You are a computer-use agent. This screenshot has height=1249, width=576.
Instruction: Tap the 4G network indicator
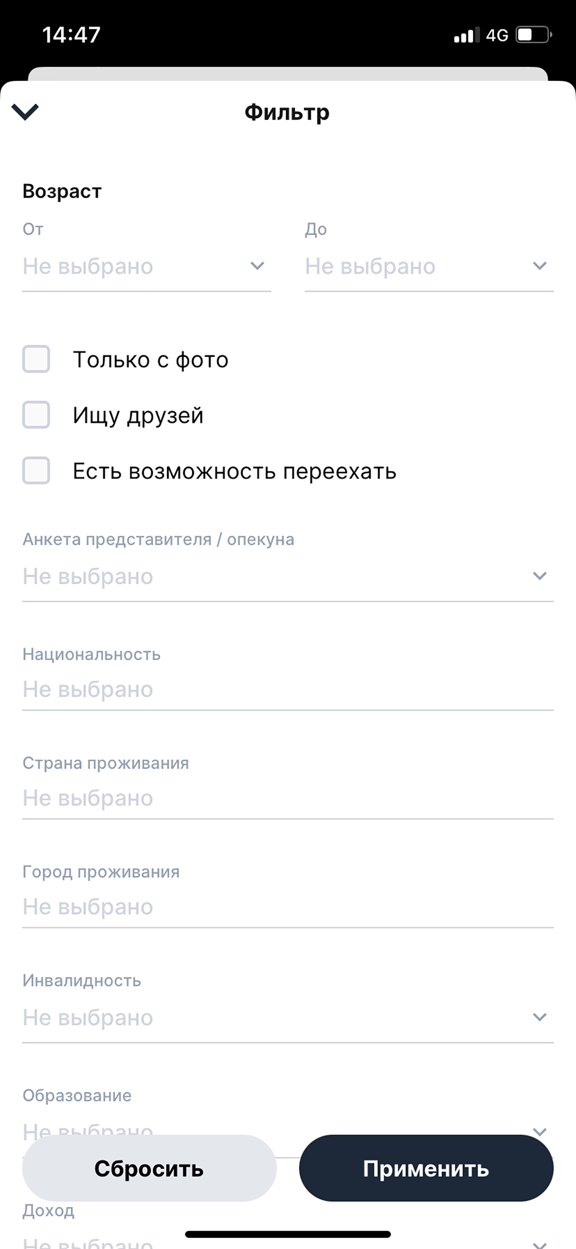497,35
